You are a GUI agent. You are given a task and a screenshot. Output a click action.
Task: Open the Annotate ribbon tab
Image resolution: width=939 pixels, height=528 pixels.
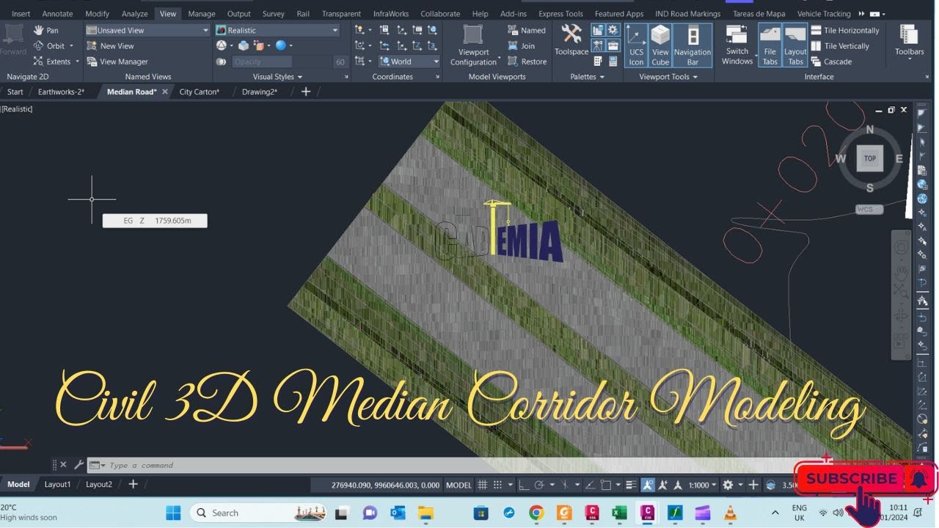[57, 13]
